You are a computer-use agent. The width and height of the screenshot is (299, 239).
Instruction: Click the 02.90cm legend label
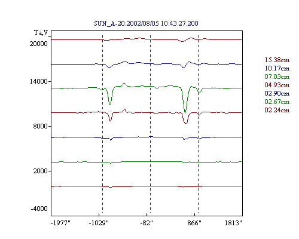click(277, 93)
